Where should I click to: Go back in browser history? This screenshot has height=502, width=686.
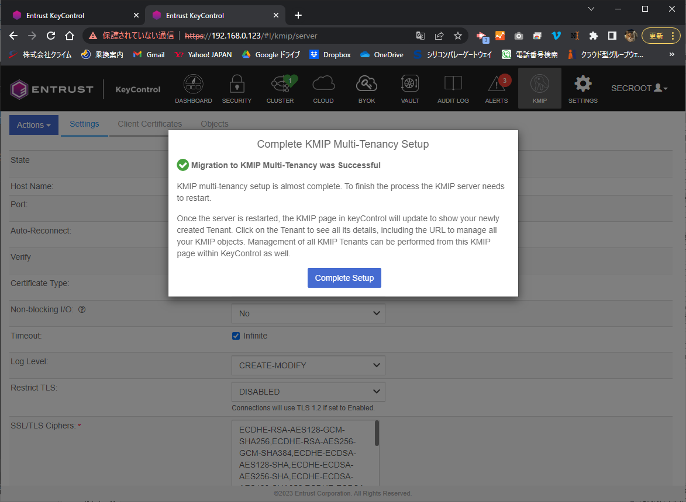(13, 36)
